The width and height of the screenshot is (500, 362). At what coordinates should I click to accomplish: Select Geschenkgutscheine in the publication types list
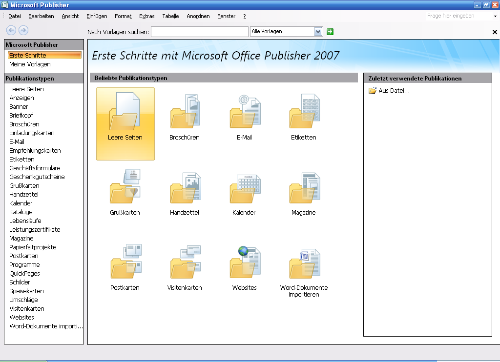click(37, 177)
